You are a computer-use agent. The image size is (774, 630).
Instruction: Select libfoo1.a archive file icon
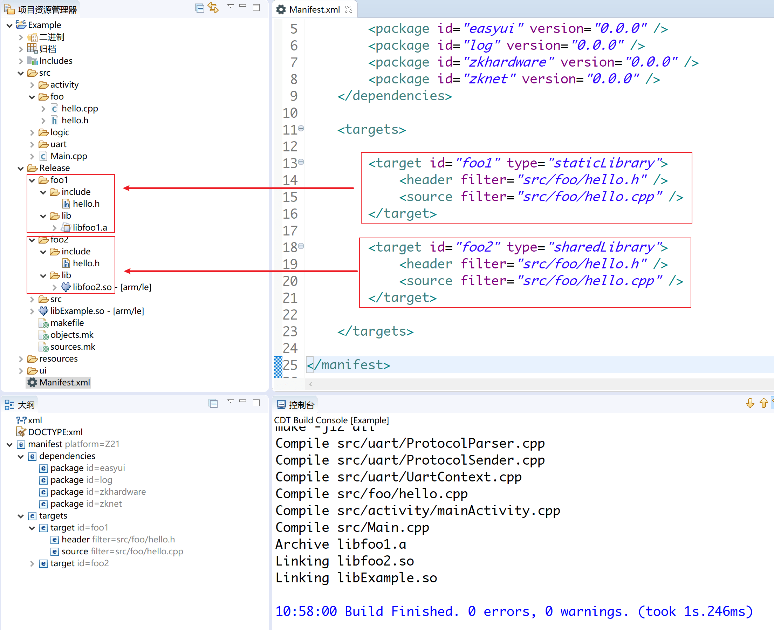pyautogui.click(x=66, y=227)
